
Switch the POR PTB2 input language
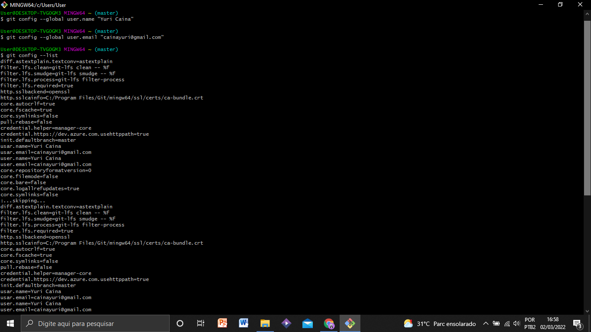(530, 323)
